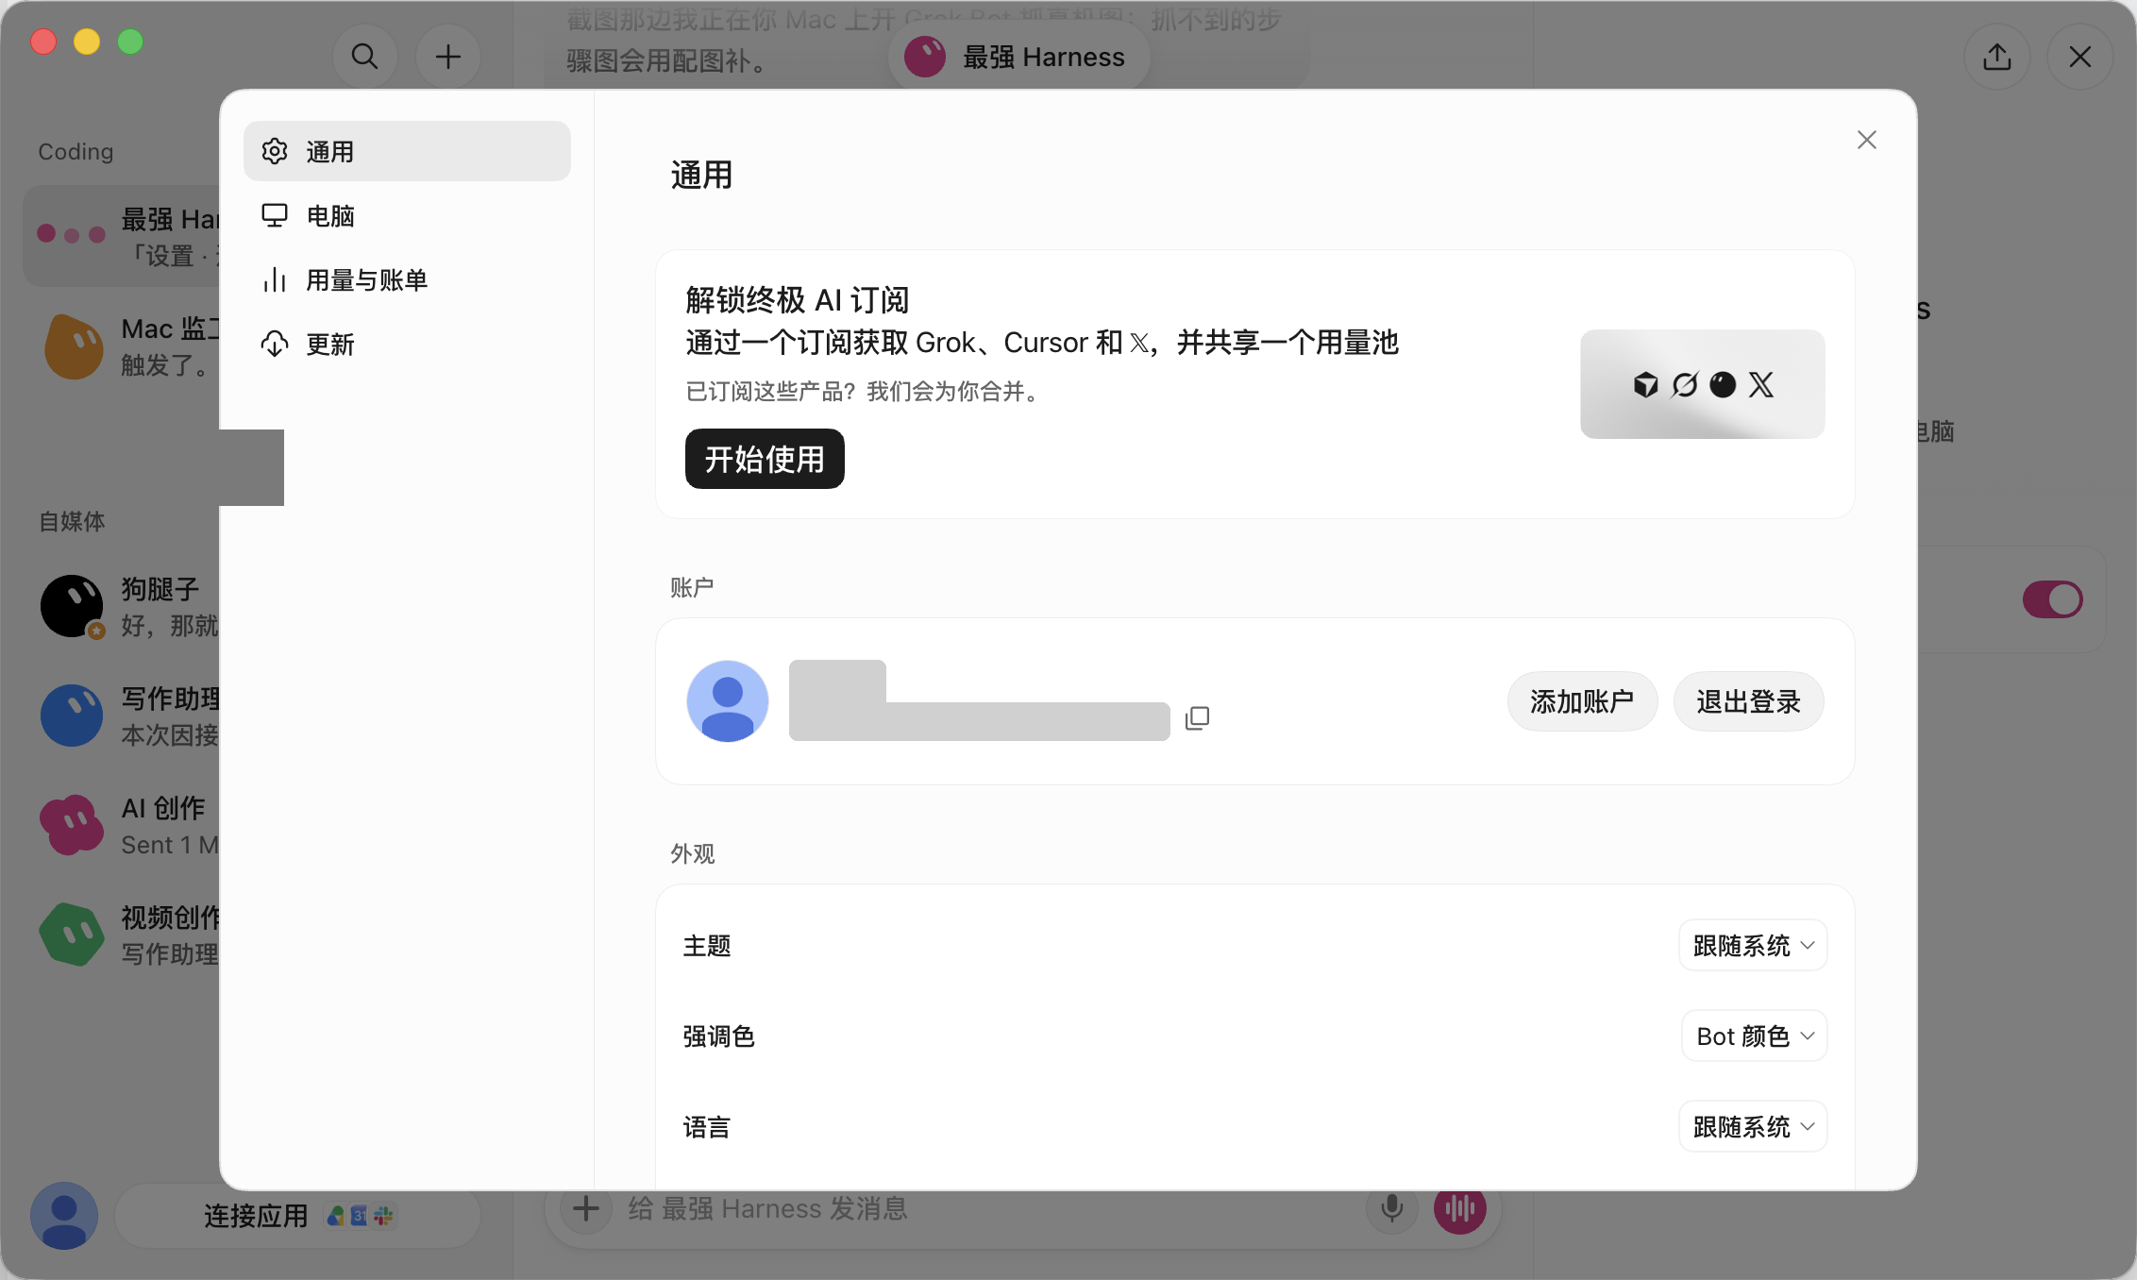The image size is (2137, 1280).
Task: Copy the account info with copy icon
Action: [1197, 717]
